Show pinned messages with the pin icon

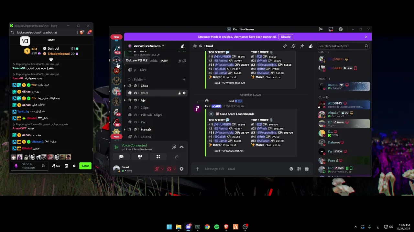pos(302,46)
